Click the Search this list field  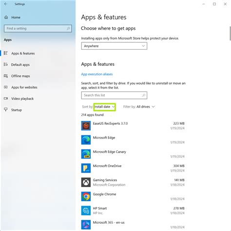point(114,95)
